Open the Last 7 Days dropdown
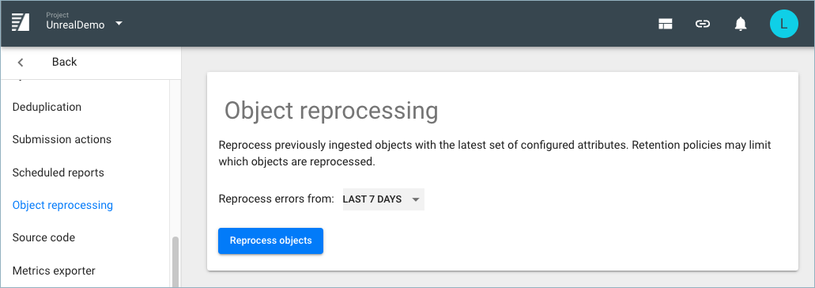 tap(383, 199)
